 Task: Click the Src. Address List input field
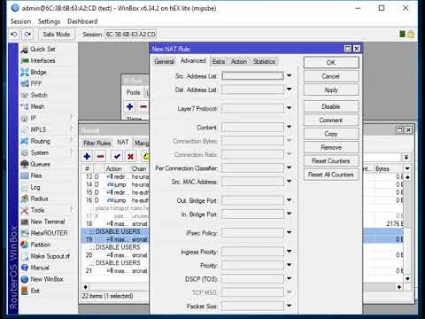coord(253,76)
